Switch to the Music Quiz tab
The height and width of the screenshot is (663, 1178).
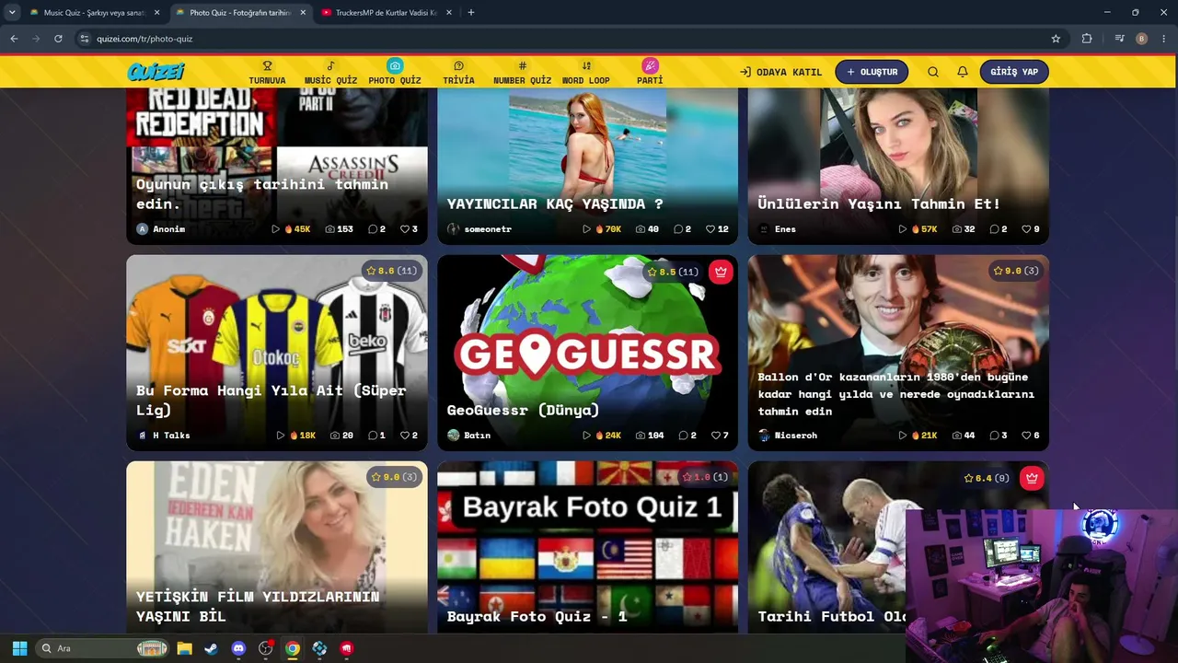(x=94, y=13)
